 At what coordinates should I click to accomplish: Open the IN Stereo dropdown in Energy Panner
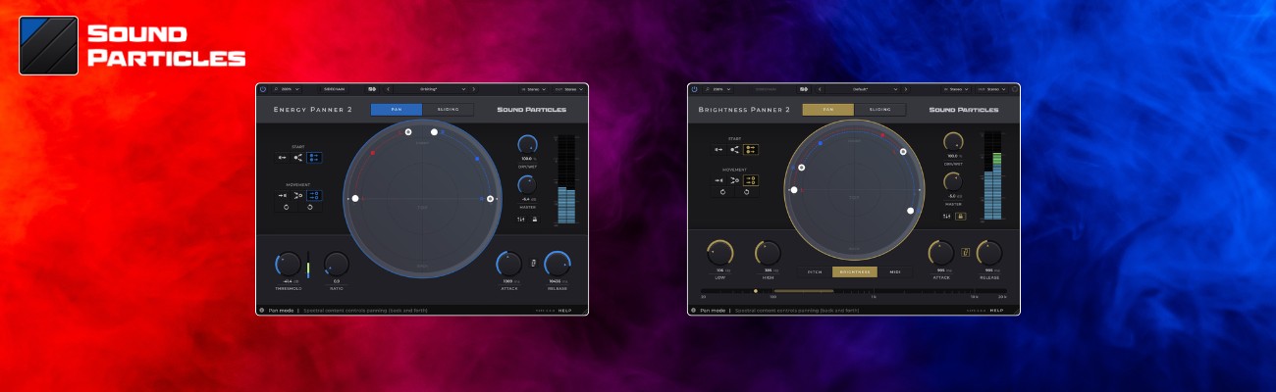click(x=533, y=89)
